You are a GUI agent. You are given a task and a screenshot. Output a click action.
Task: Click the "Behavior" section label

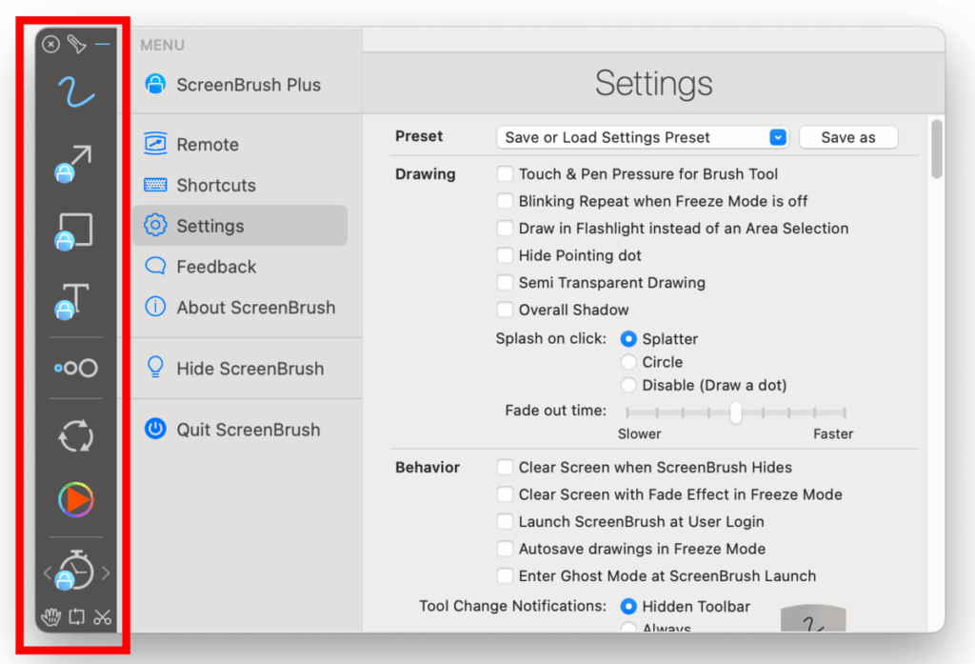pos(428,468)
